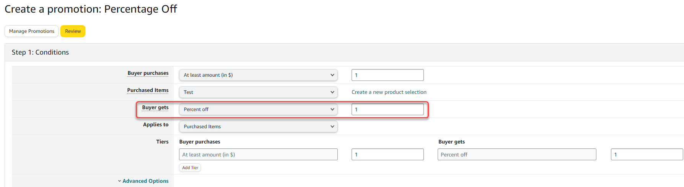Click the Tiers 'Percent off' field
Screen dimensions: 684x187
coord(516,155)
